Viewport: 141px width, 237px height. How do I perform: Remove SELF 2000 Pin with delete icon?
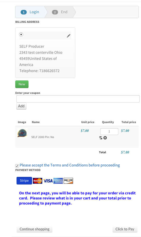(105, 138)
